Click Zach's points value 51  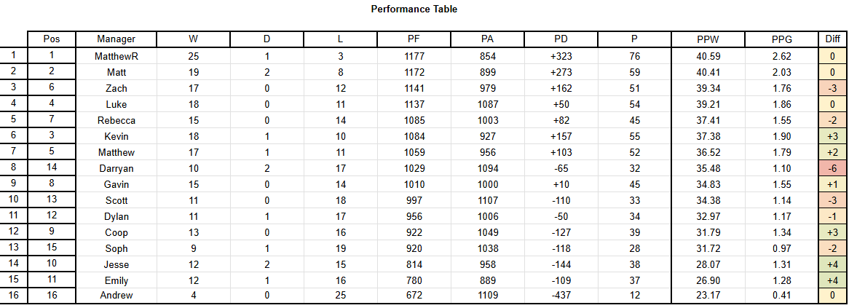point(635,88)
